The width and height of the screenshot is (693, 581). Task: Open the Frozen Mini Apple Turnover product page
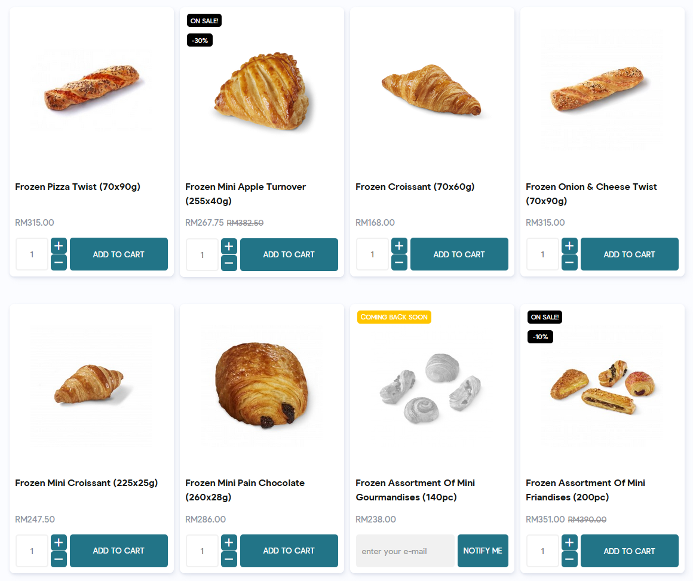pyautogui.click(x=246, y=193)
